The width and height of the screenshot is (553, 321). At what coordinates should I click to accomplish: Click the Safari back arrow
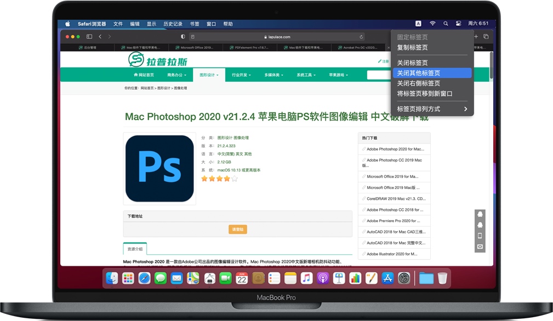100,37
